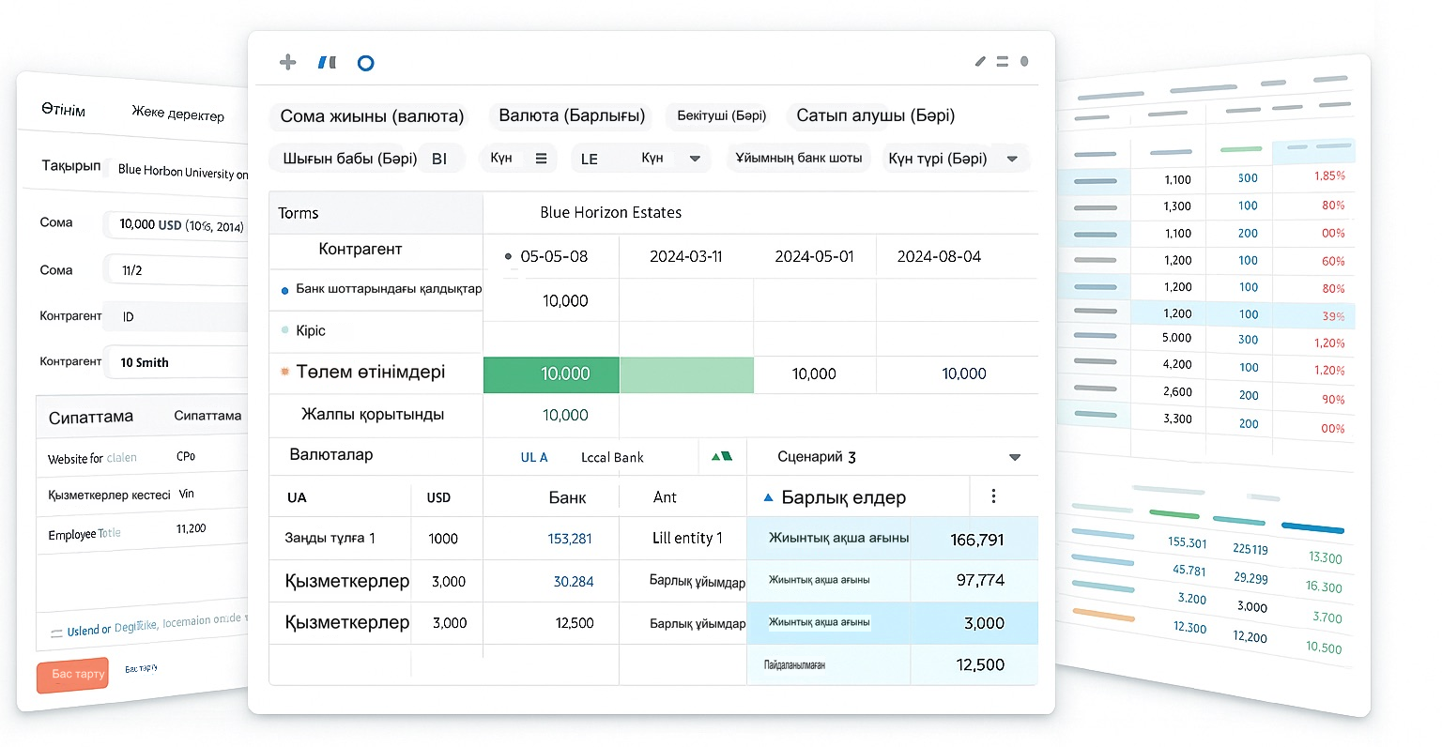
Task: Click the dark green 10,000 cell
Action: coord(551,373)
